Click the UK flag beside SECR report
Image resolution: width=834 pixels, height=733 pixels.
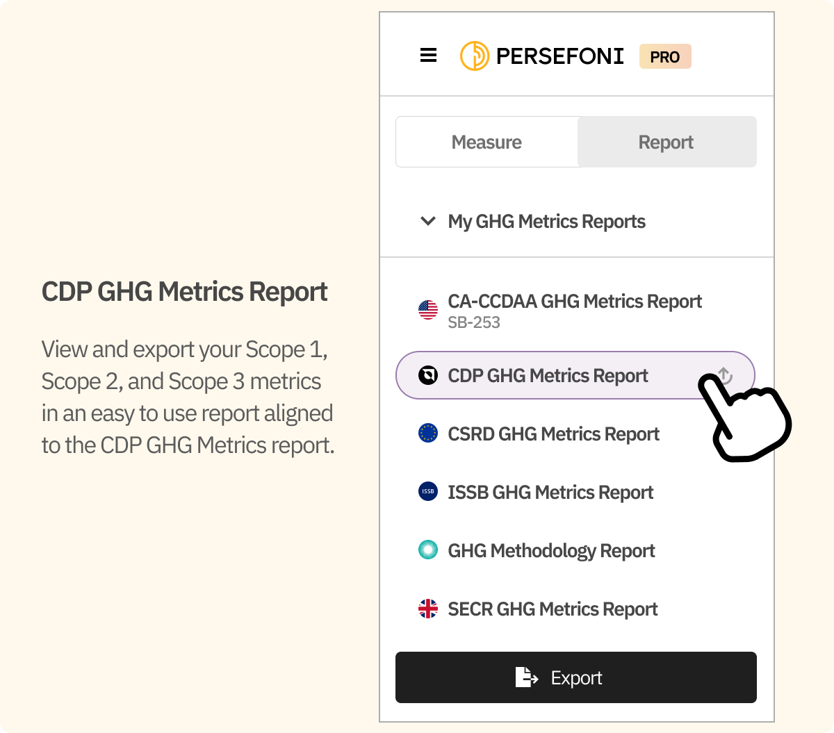tap(428, 609)
